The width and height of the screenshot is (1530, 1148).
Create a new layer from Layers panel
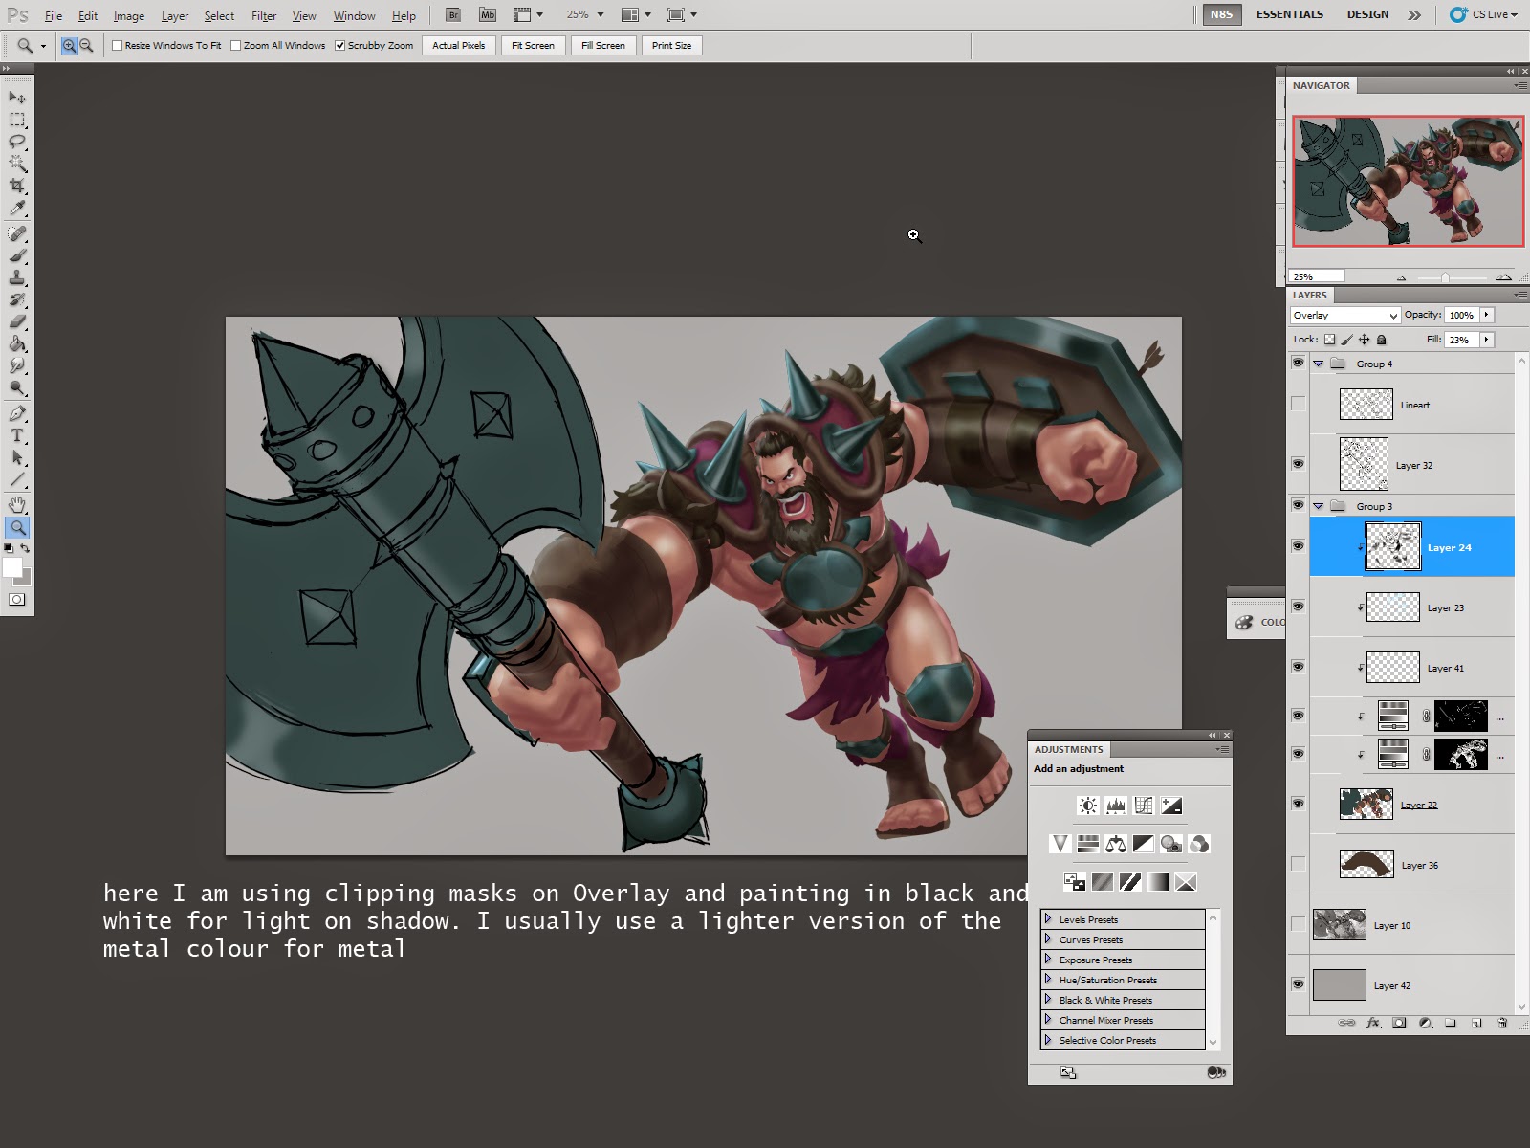(x=1476, y=1023)
